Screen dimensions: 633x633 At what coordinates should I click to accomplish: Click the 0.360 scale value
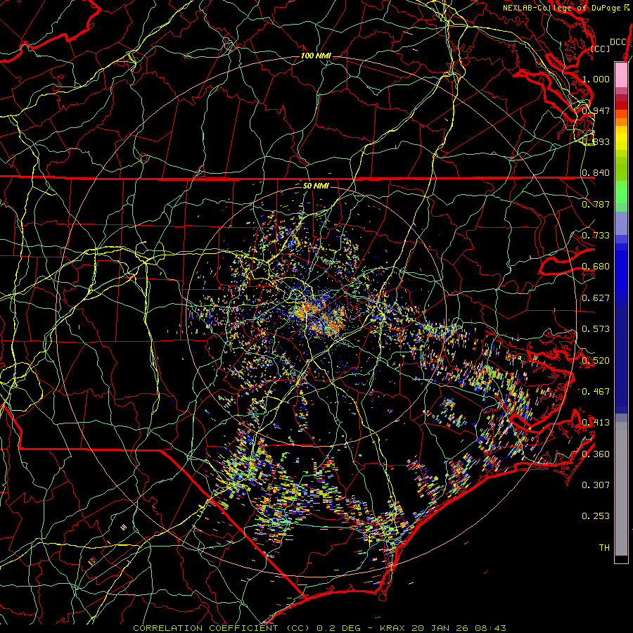[x=596, y=454]
